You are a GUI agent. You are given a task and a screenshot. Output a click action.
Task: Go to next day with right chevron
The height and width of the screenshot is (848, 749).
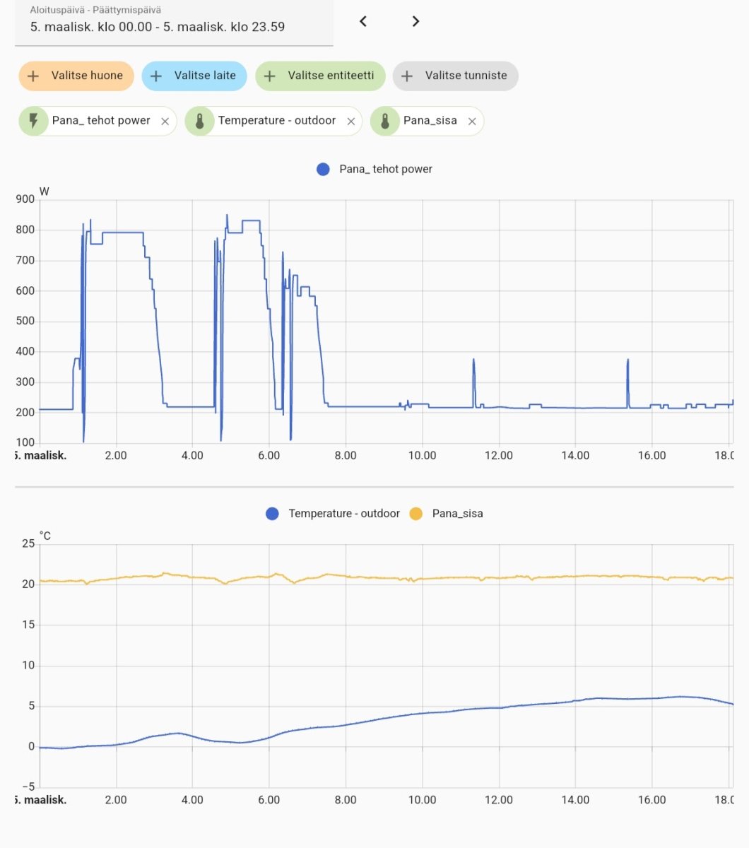coord(415,21)
